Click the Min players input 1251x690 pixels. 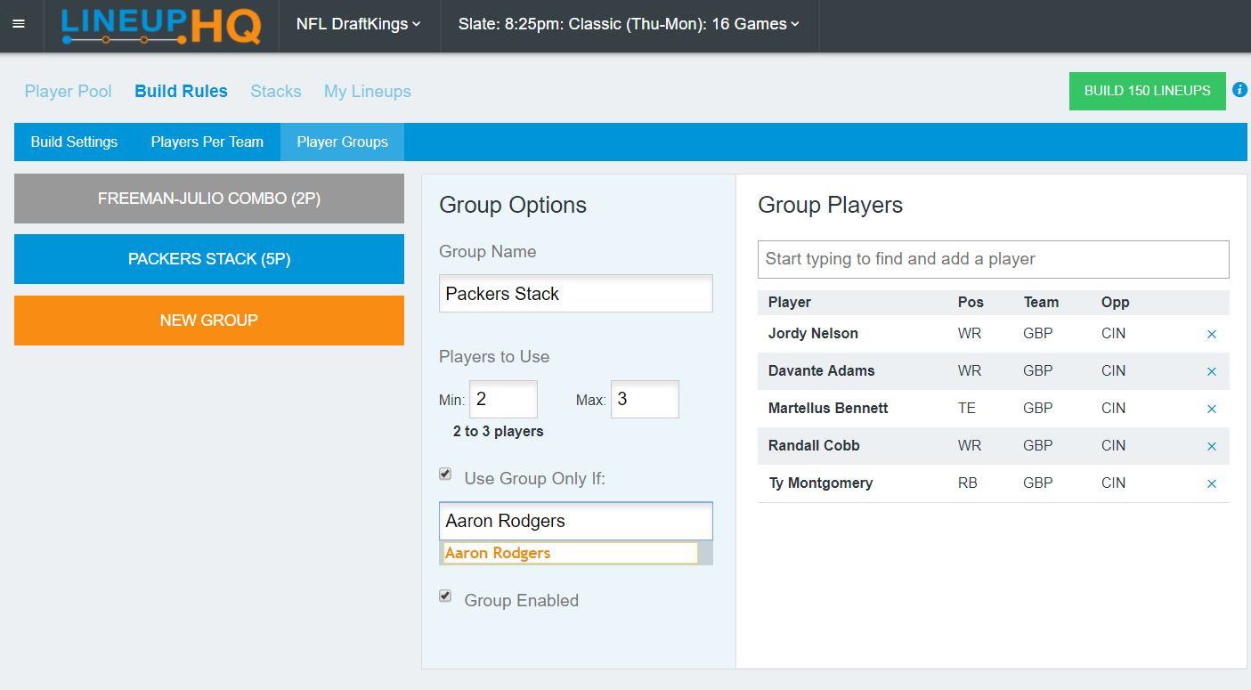coord(504,400)
